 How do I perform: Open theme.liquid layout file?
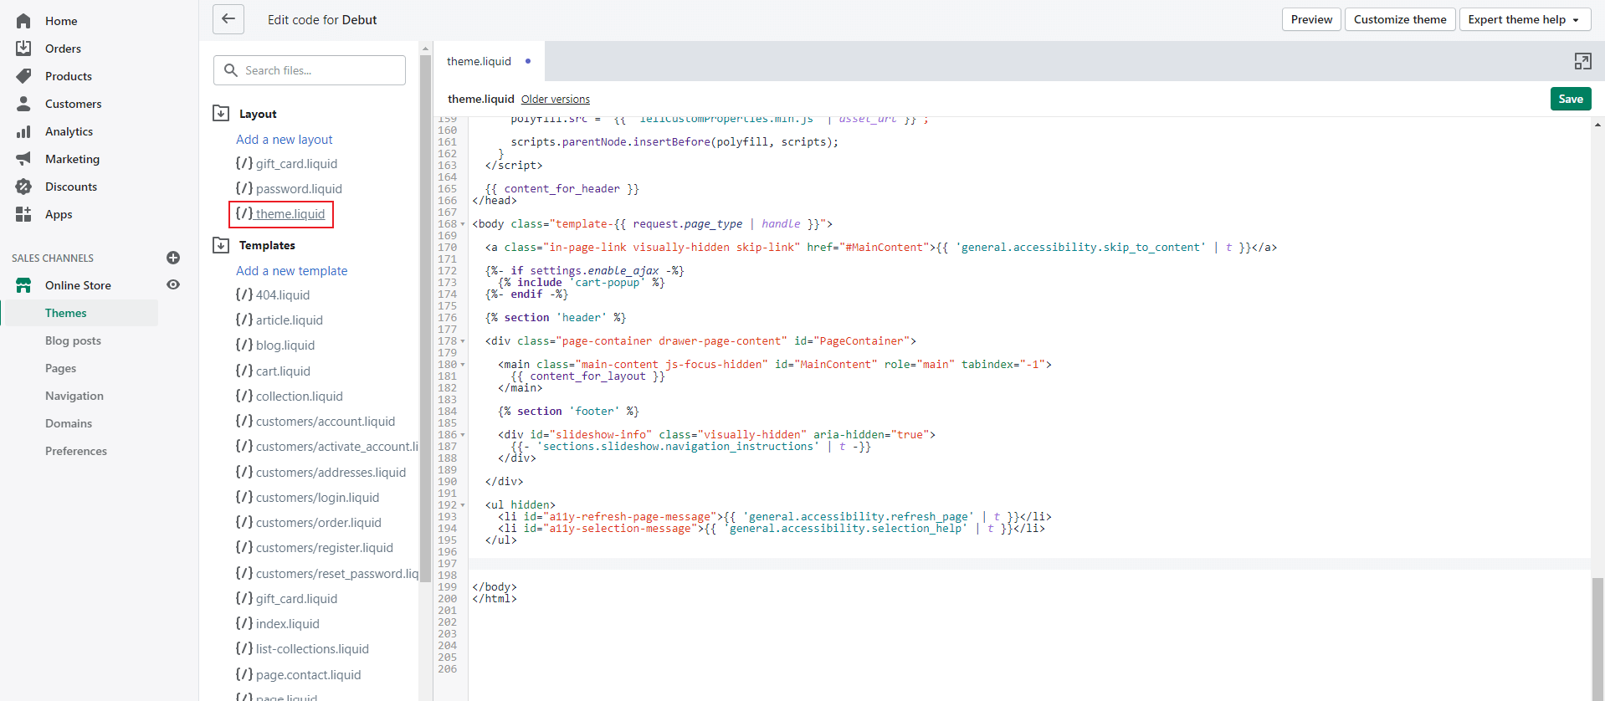click(281, 214)
